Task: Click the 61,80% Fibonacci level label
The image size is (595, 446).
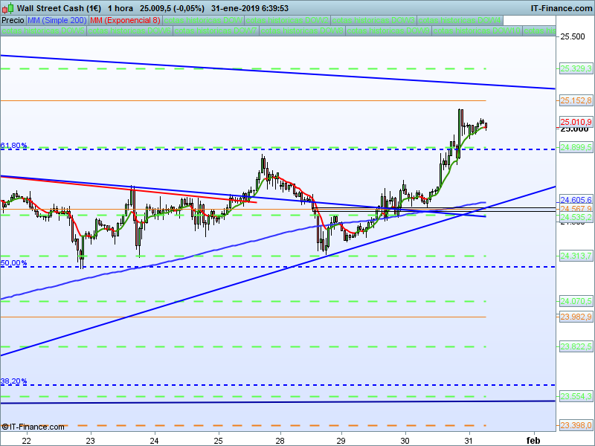Action: point(13,145)
